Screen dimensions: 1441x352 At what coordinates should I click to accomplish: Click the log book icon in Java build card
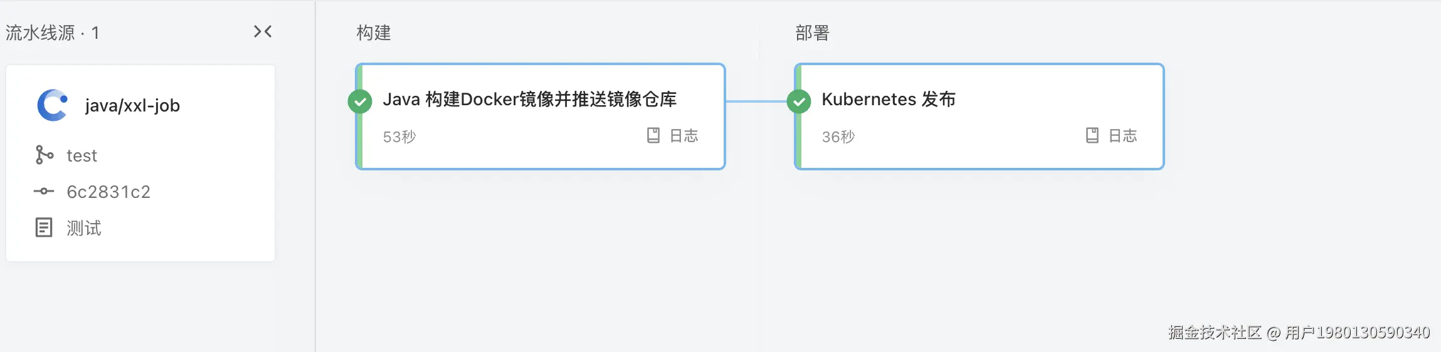(x=653, y=135)
